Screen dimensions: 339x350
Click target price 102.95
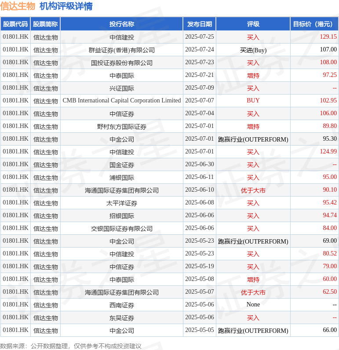[328, 100]
